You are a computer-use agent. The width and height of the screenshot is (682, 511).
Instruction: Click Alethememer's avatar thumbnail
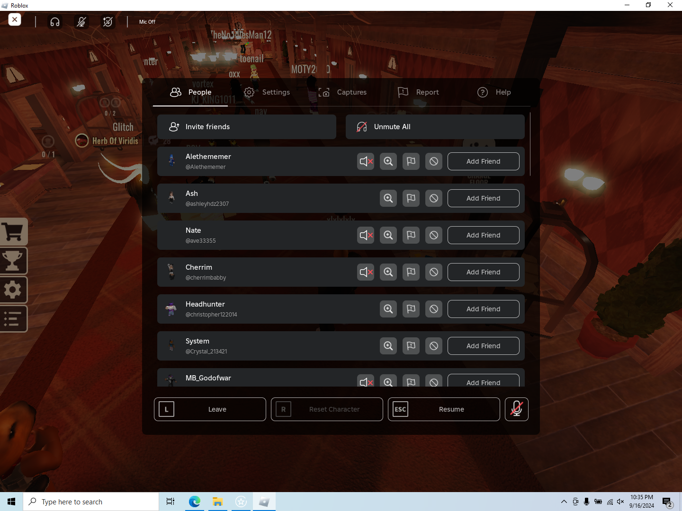tap(171, 161)
